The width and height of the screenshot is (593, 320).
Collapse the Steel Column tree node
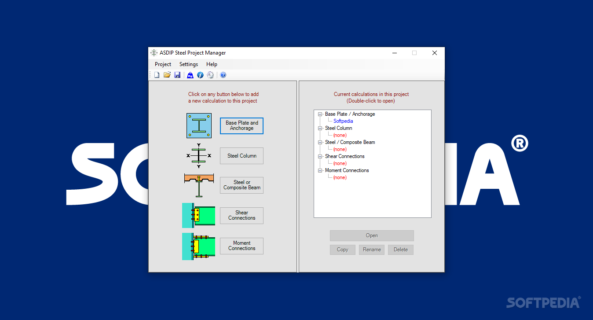coord(320,128)
